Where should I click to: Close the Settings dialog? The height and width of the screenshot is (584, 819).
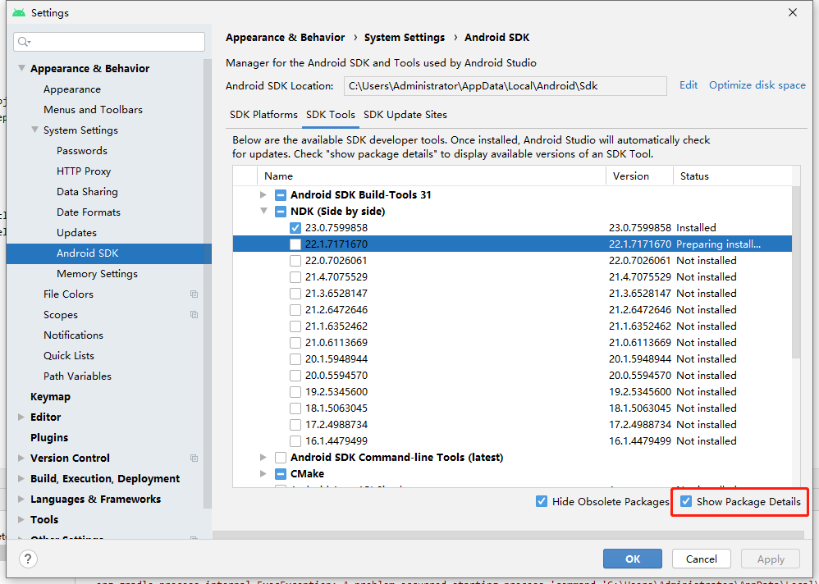(793, 12)
